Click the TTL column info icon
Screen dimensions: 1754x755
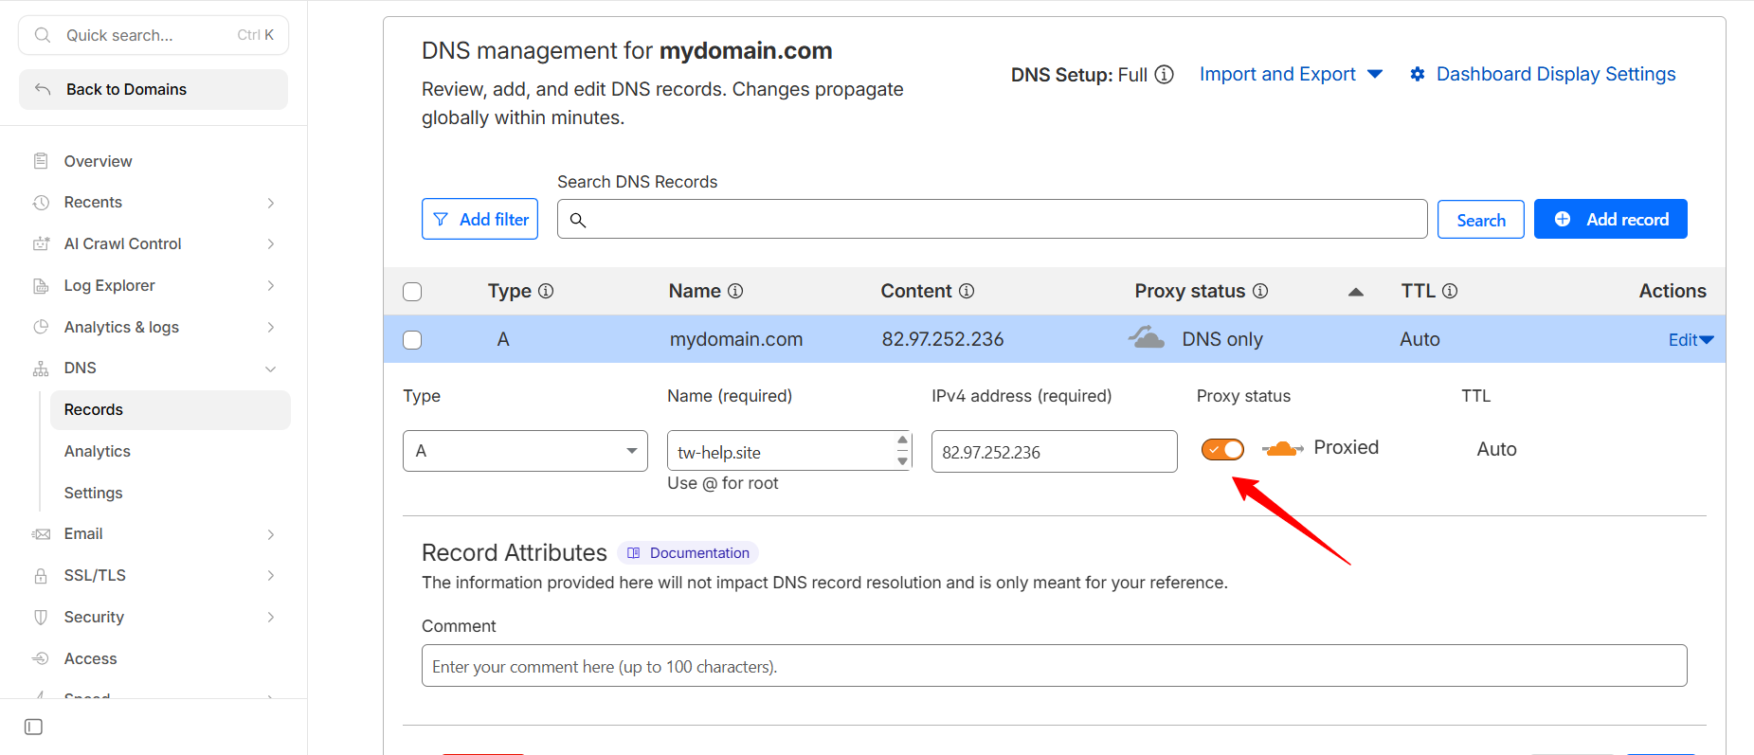1450,291
